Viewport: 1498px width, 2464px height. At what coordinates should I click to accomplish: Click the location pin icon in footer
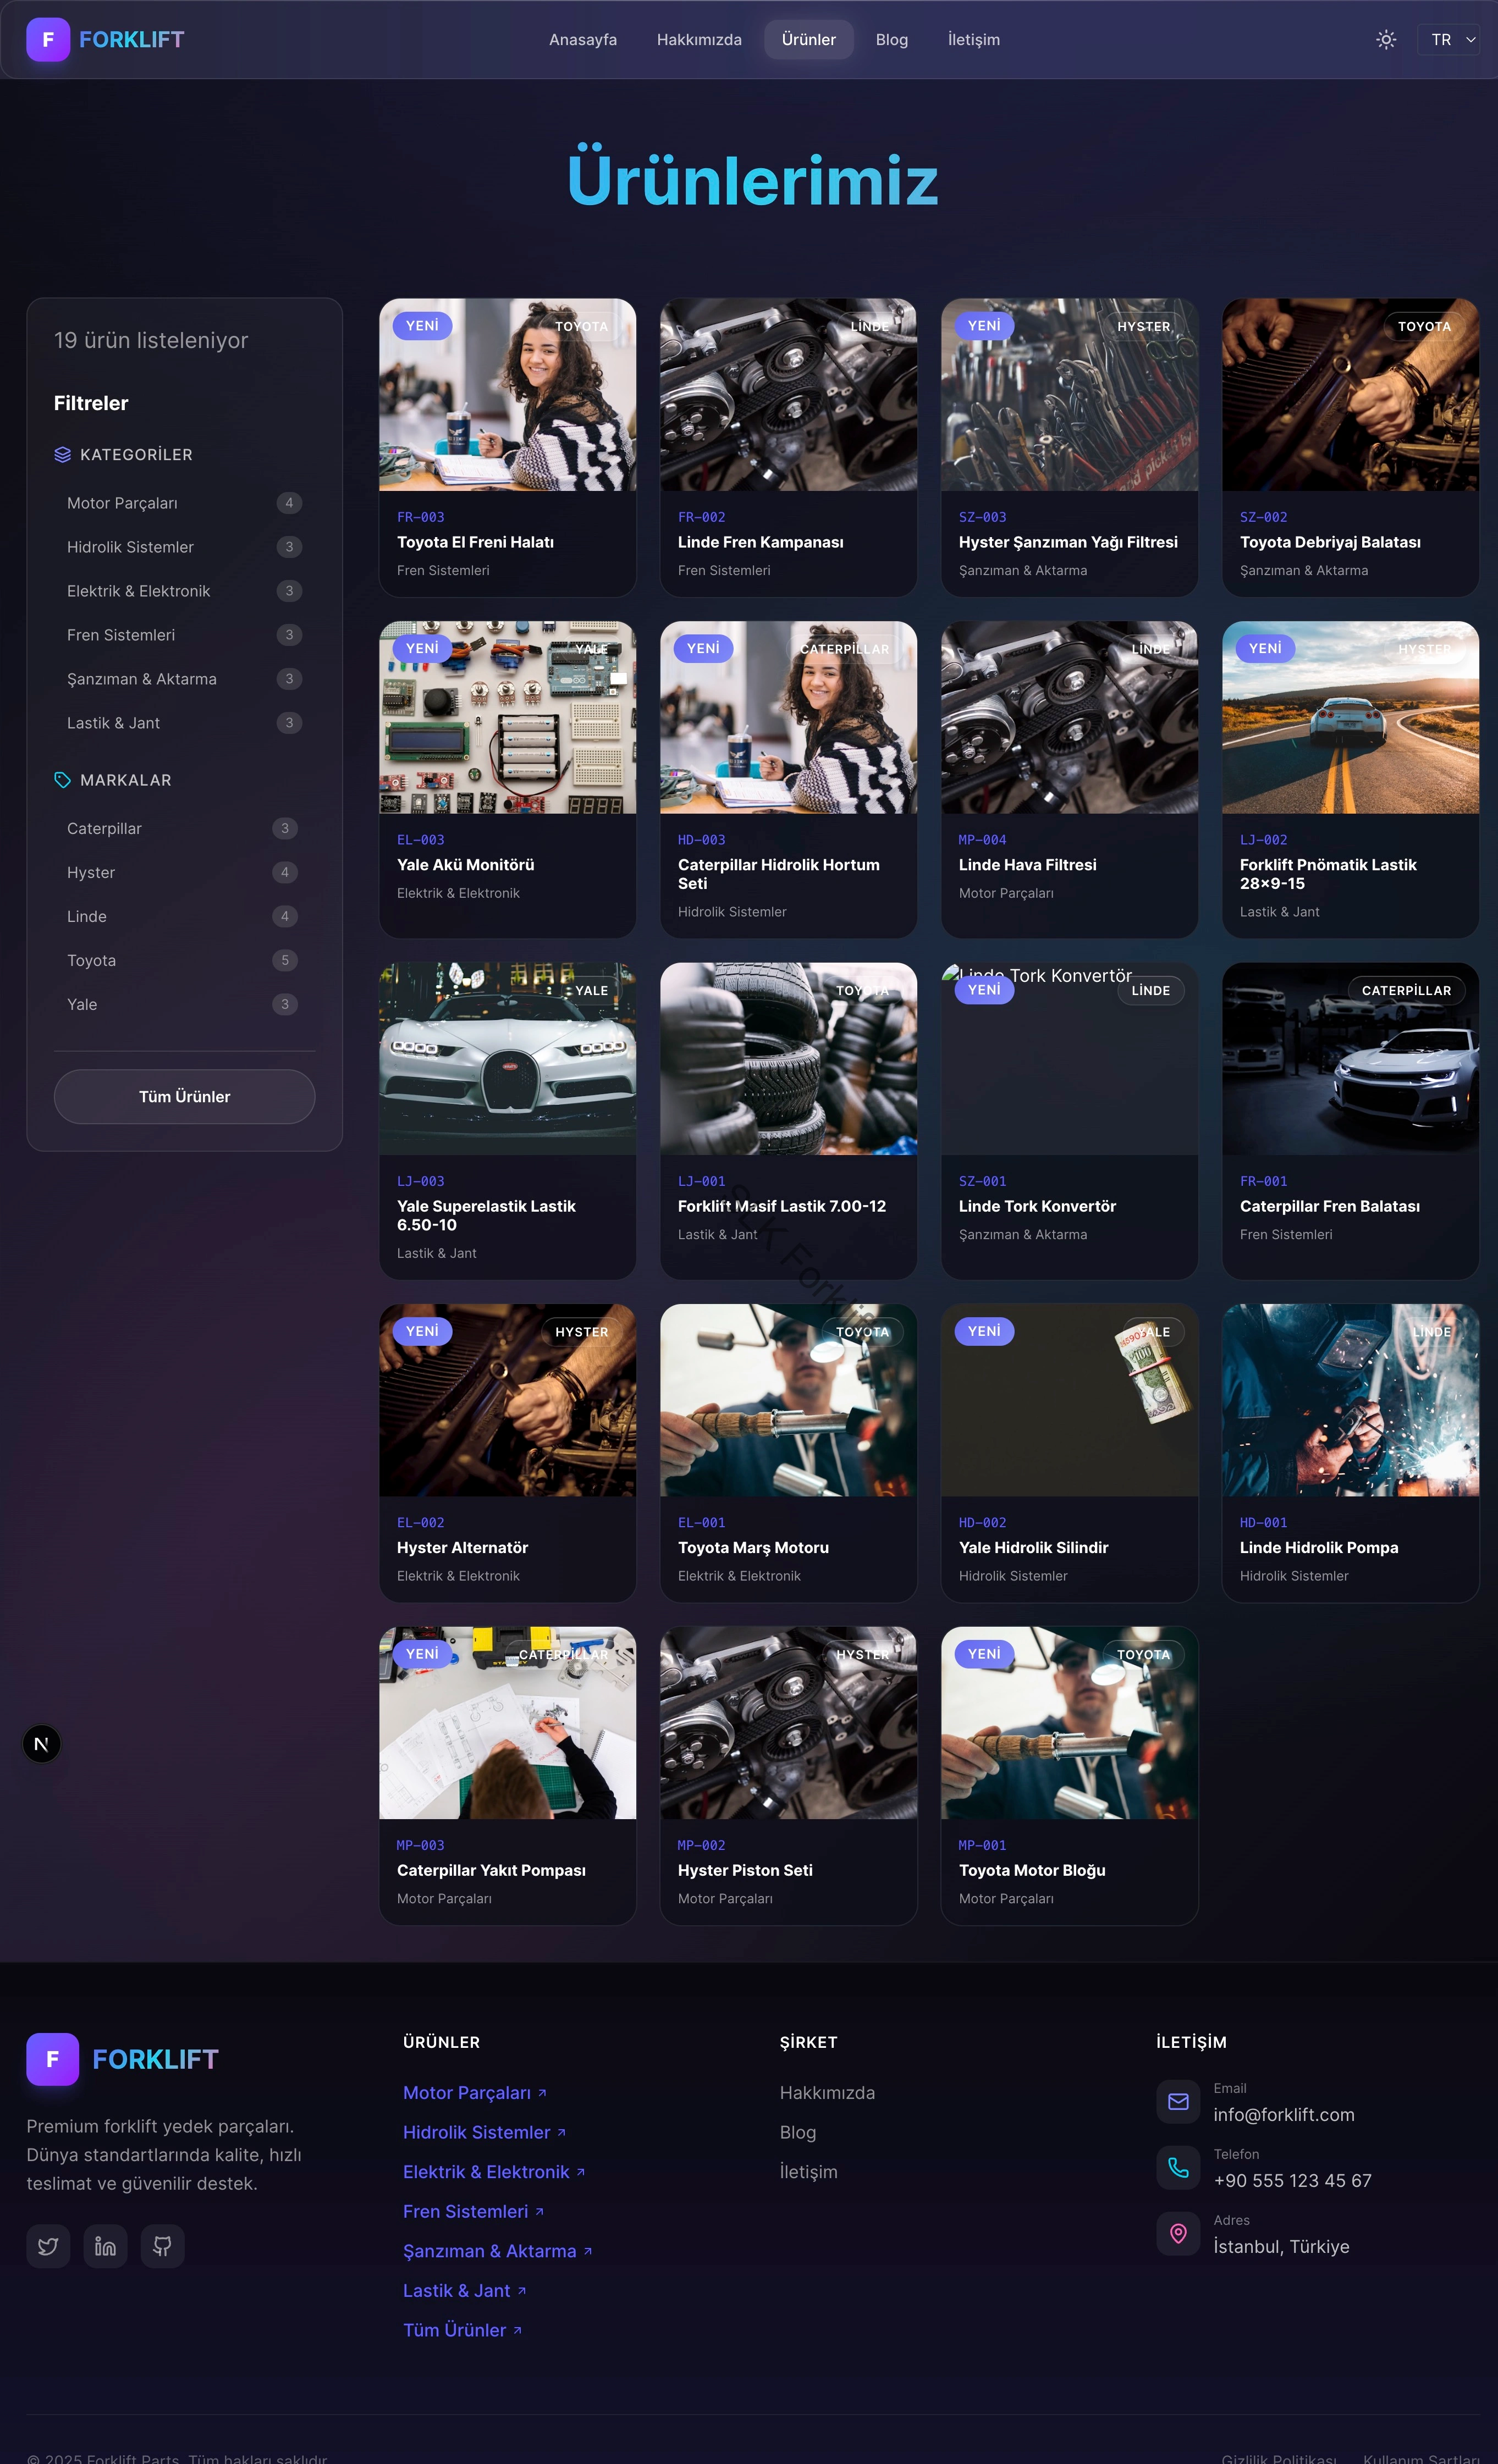coord(1178,2233)
